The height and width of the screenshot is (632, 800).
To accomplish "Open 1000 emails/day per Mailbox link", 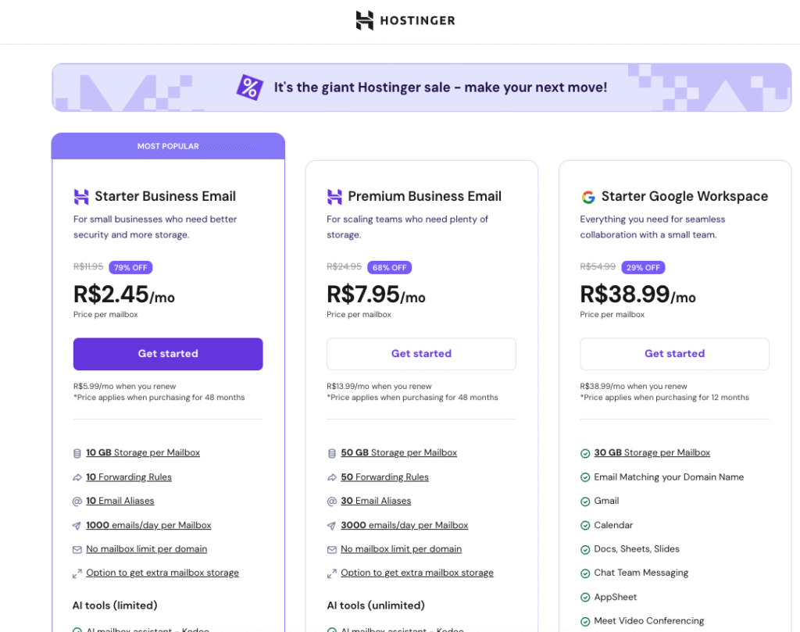I will tap(148, 526).
